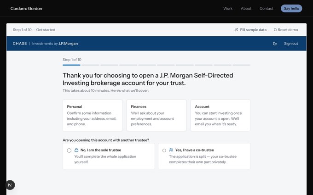
Task: Click Sign out in Chase header
Action: [291, 44]
